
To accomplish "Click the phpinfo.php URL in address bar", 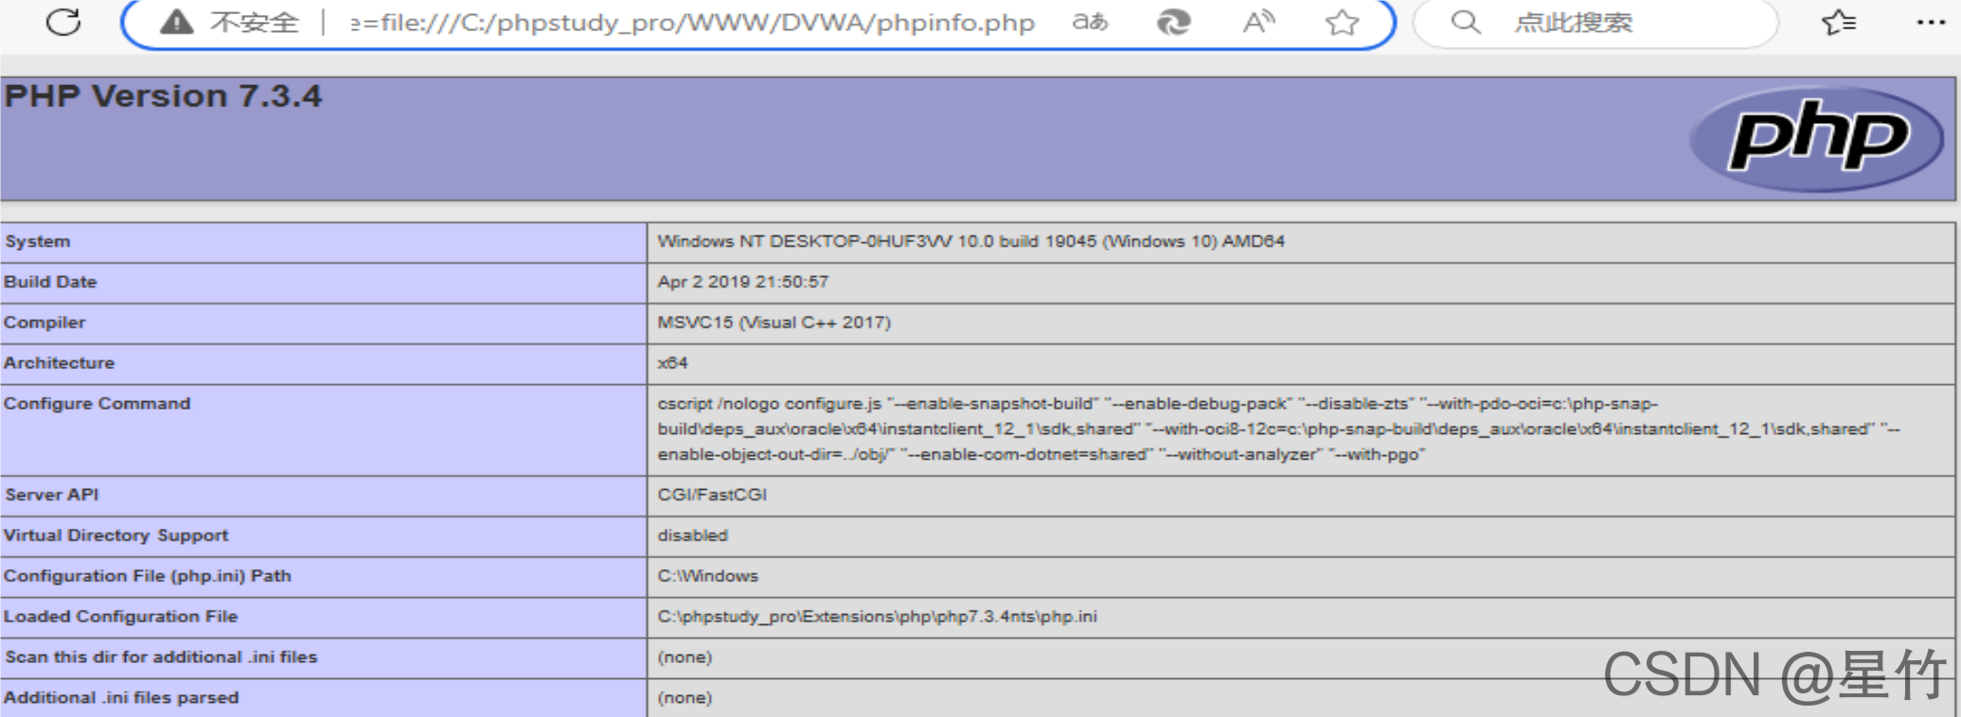I will click(692, 23).
